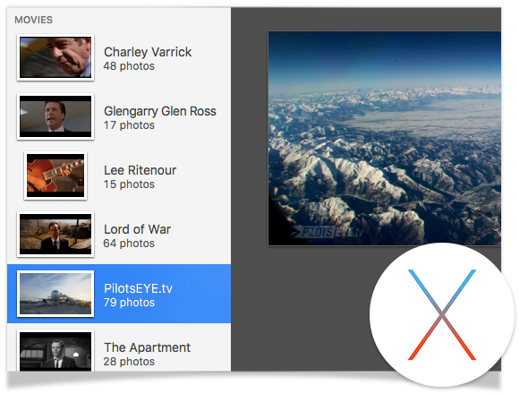
Task: Click the MOVIES section header
Action: click(33, 20)
